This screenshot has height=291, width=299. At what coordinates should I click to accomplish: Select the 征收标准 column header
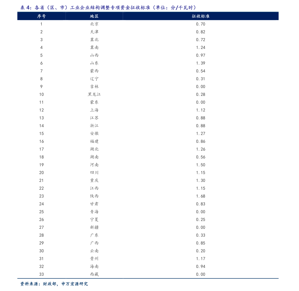(201, 16)
